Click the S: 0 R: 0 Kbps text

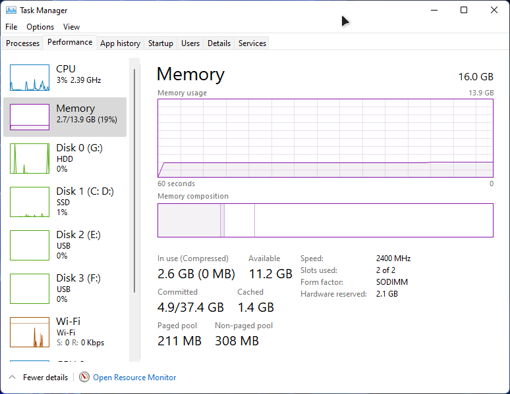click(x=80, y=343)
